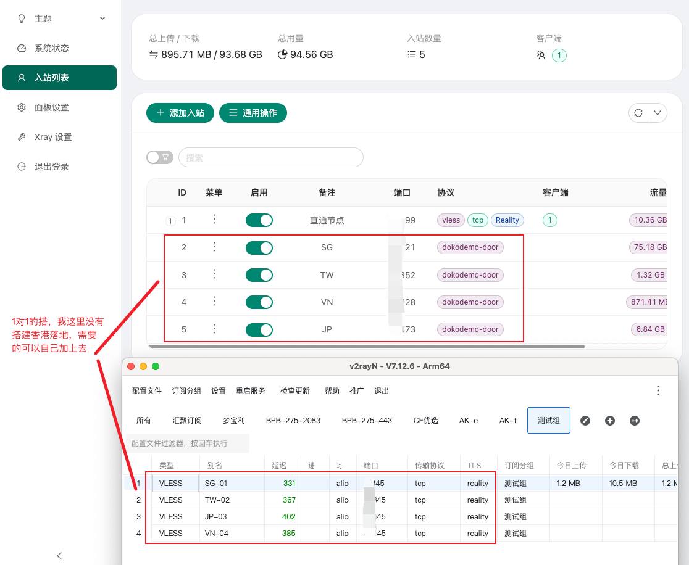Click the plus icon to add subscription group
This screenshot has width=689, height=565.
(x=610, y=421)
